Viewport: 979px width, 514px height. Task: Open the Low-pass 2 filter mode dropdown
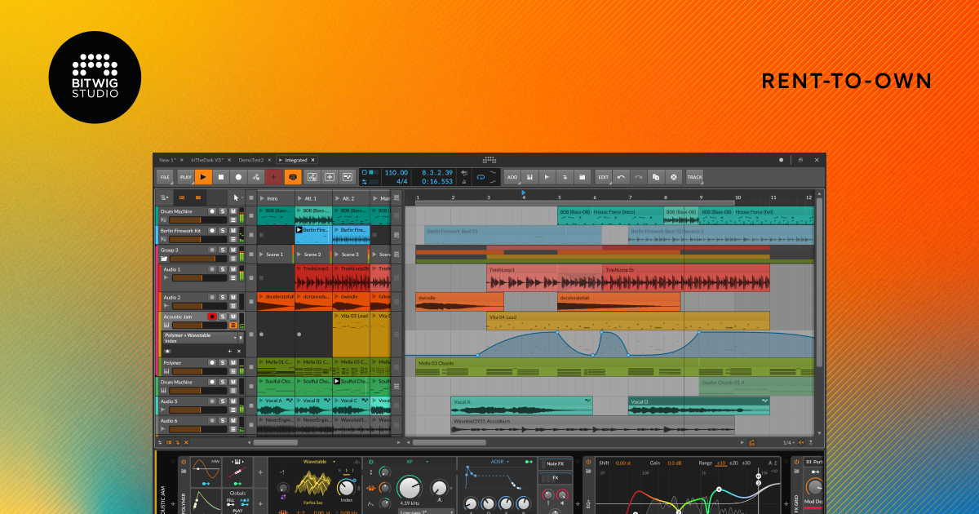[x=424, y=512]
